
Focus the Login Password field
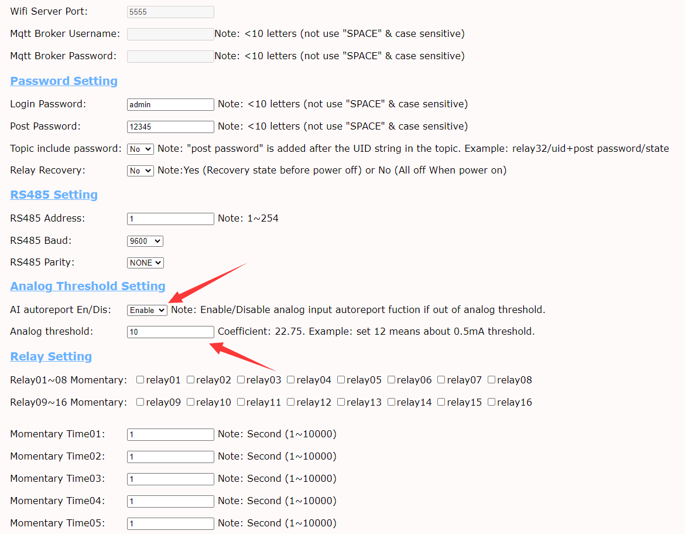pos(170,104)
